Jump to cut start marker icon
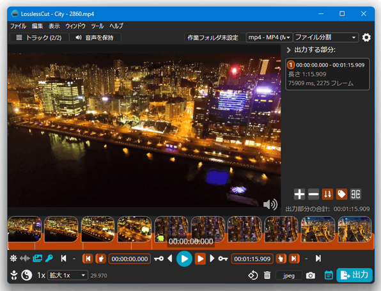 88,258
